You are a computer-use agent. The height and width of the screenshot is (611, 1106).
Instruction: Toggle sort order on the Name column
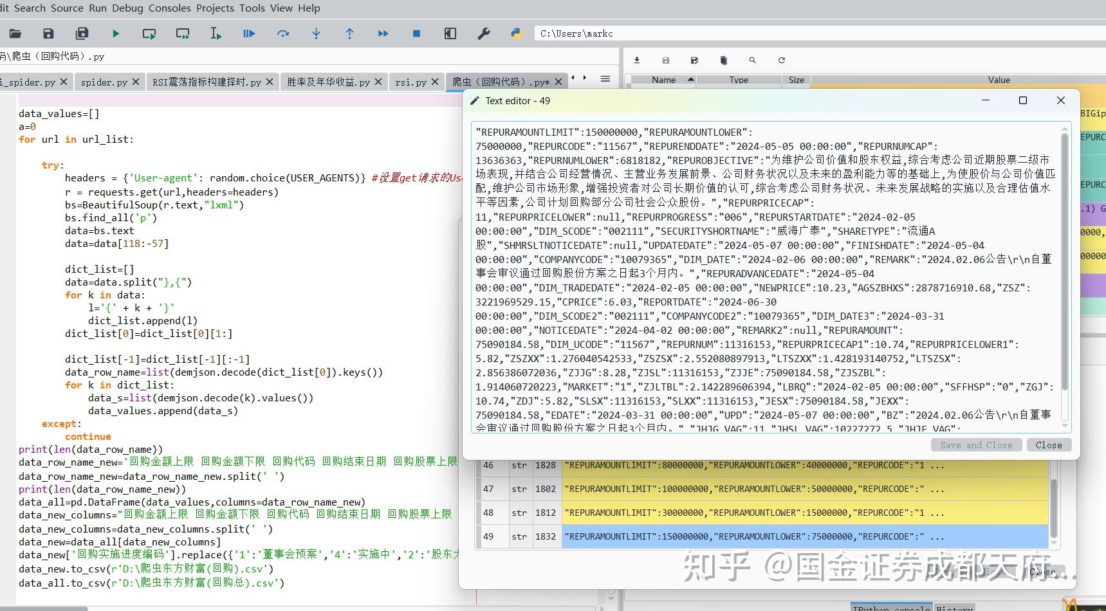pyautogui.click(x=663, y=80)
